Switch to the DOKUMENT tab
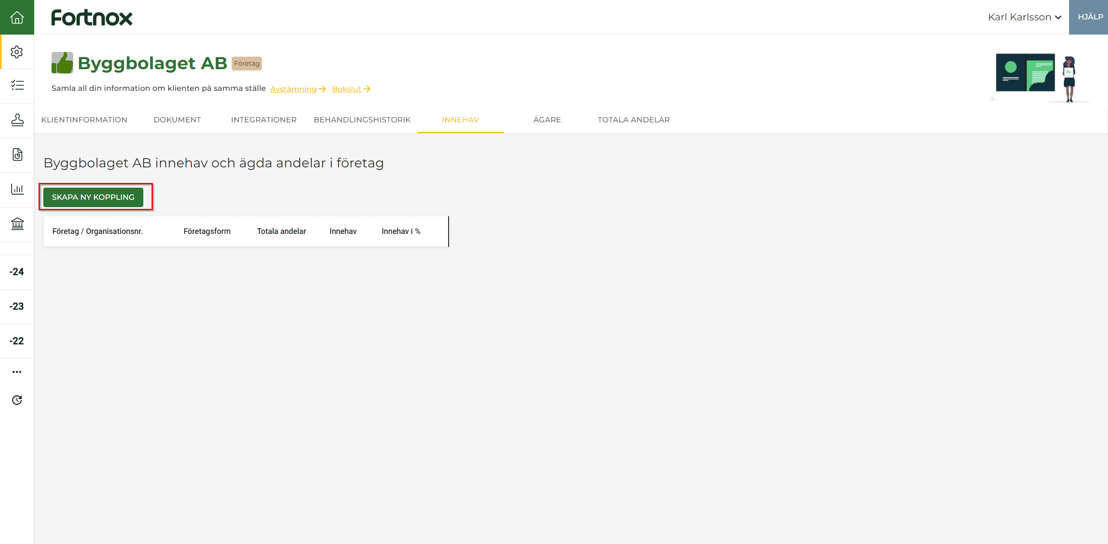Image resolution: width=1108 pixels, height=544 pixels. coord(177,120)
